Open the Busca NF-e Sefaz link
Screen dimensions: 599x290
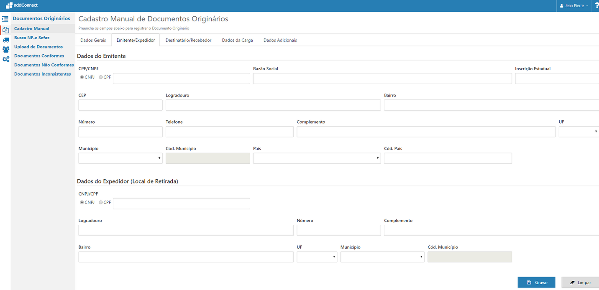[x=32, y=38]
